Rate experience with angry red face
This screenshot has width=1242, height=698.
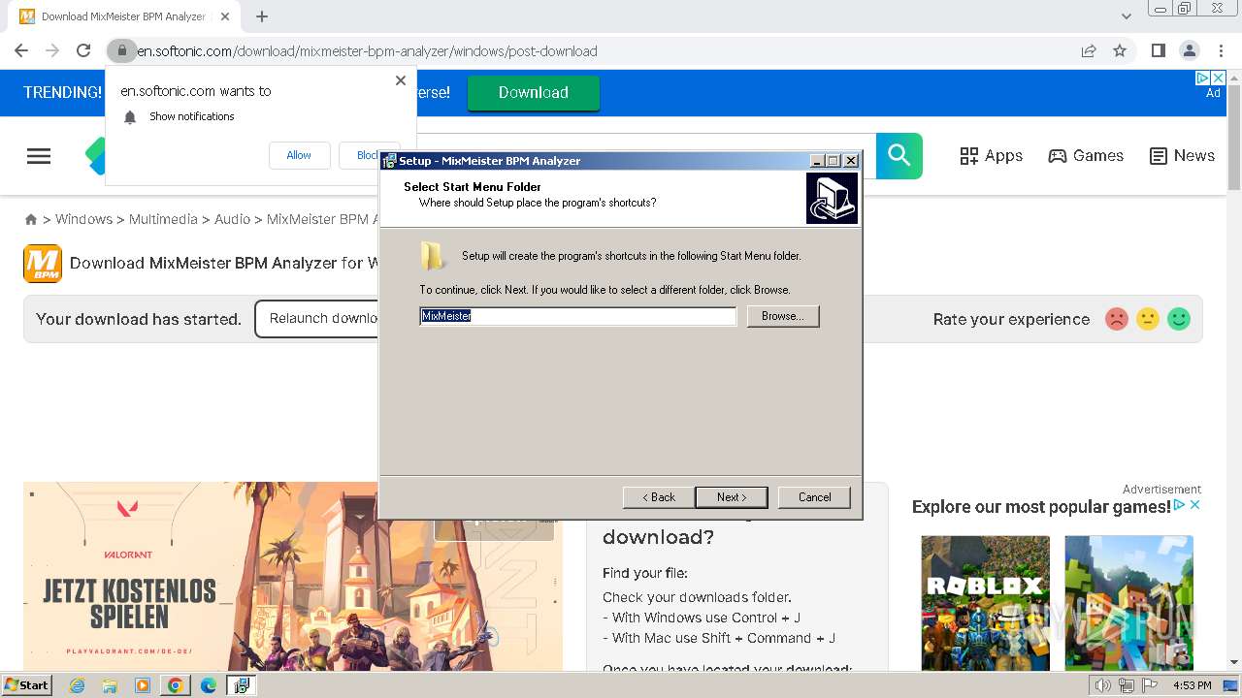click(1117, 319)
